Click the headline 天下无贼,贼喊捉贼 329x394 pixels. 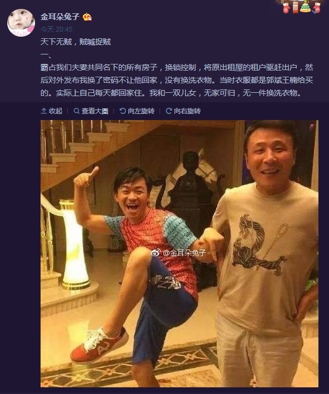point(76,42)
